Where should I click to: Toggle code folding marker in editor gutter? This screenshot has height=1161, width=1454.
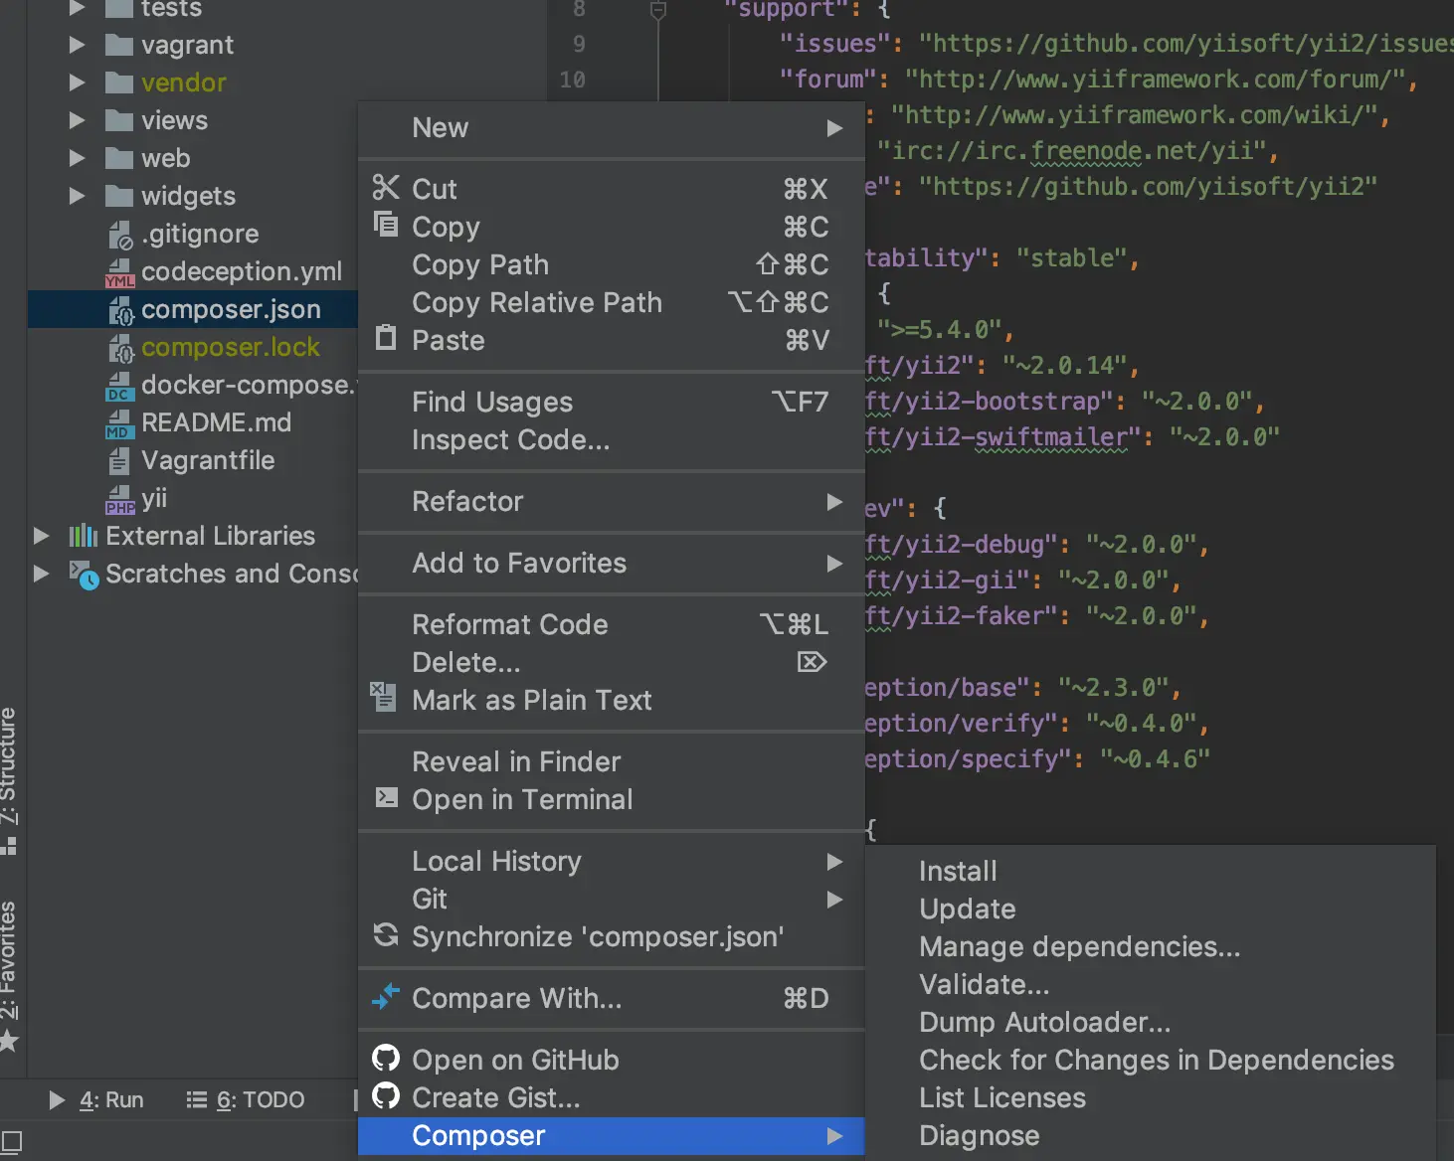657,11
